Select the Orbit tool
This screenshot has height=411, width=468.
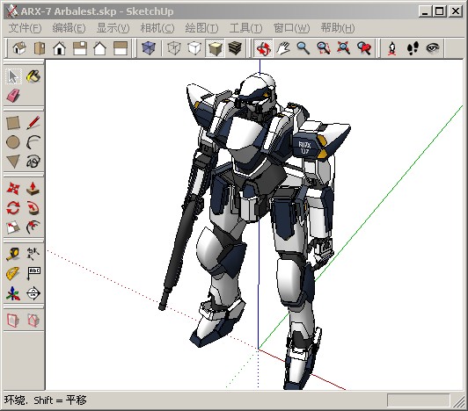264,48
